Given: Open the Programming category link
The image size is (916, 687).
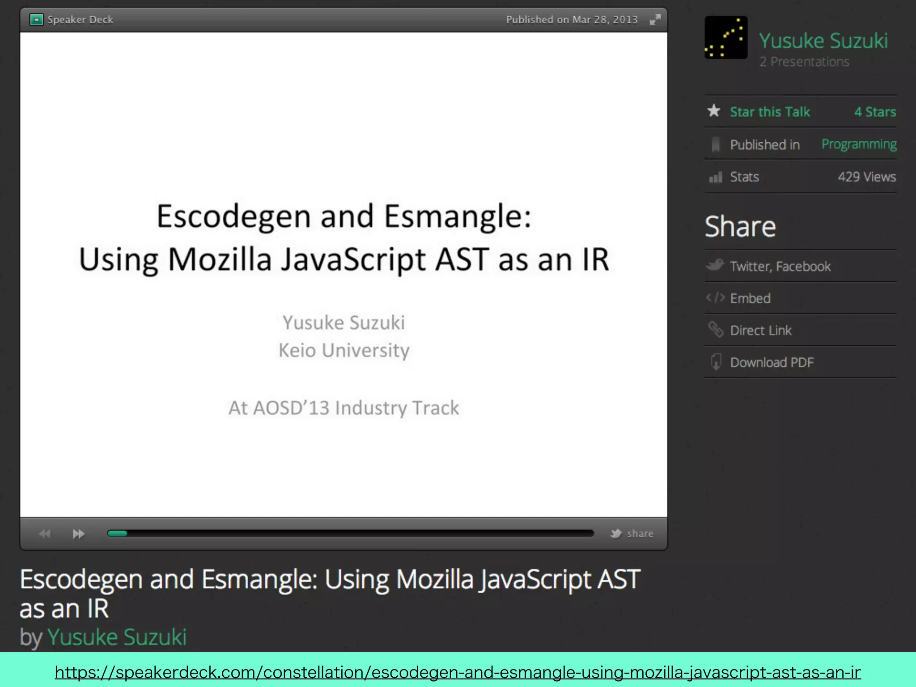Looking at the screenshot, I should (859, 144).
